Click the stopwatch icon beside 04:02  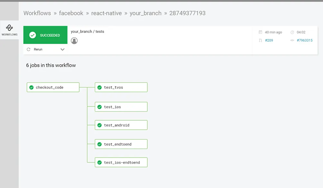pos(293,32)
